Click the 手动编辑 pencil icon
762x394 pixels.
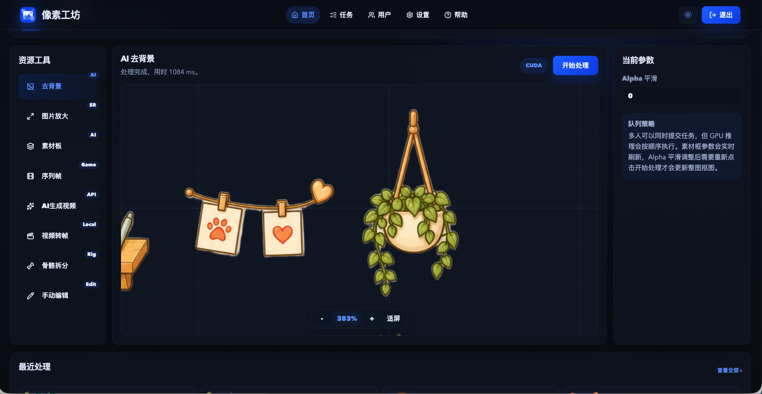30,296
